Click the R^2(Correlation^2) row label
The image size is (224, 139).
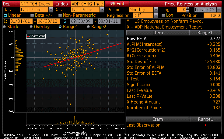[146, 50]
